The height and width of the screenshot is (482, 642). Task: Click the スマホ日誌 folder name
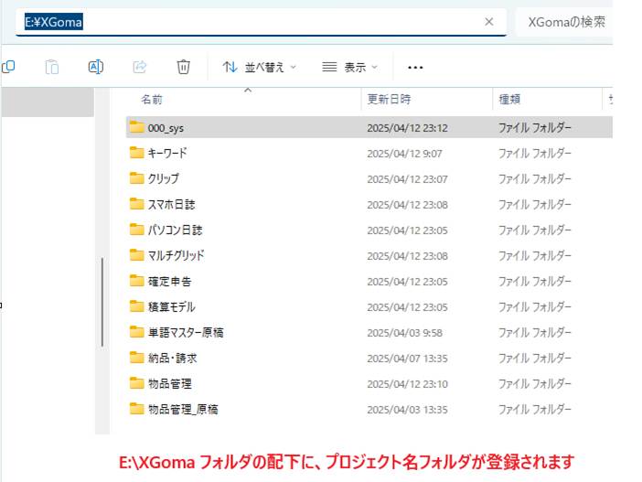[x=171, y=204]
